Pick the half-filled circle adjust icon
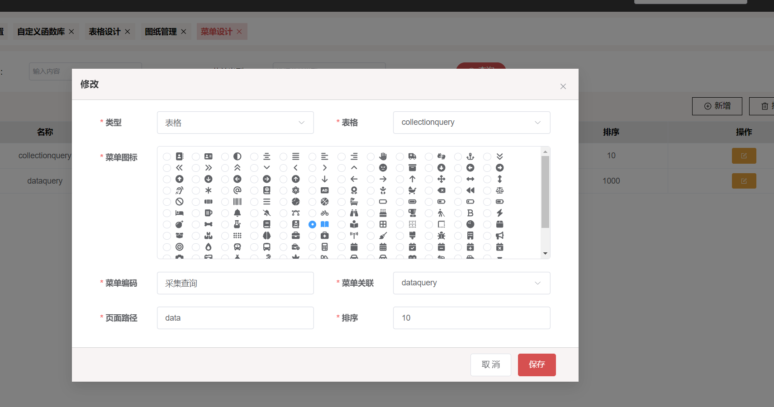774x407 pixels. 237,156
